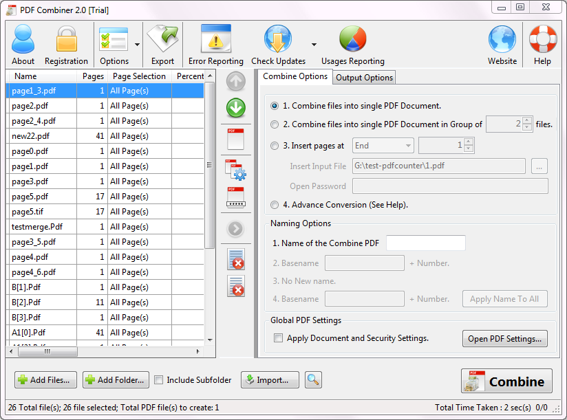Browse for Insert Input File
The width and height of the screenshot is (567, 420).
[539, 166]
